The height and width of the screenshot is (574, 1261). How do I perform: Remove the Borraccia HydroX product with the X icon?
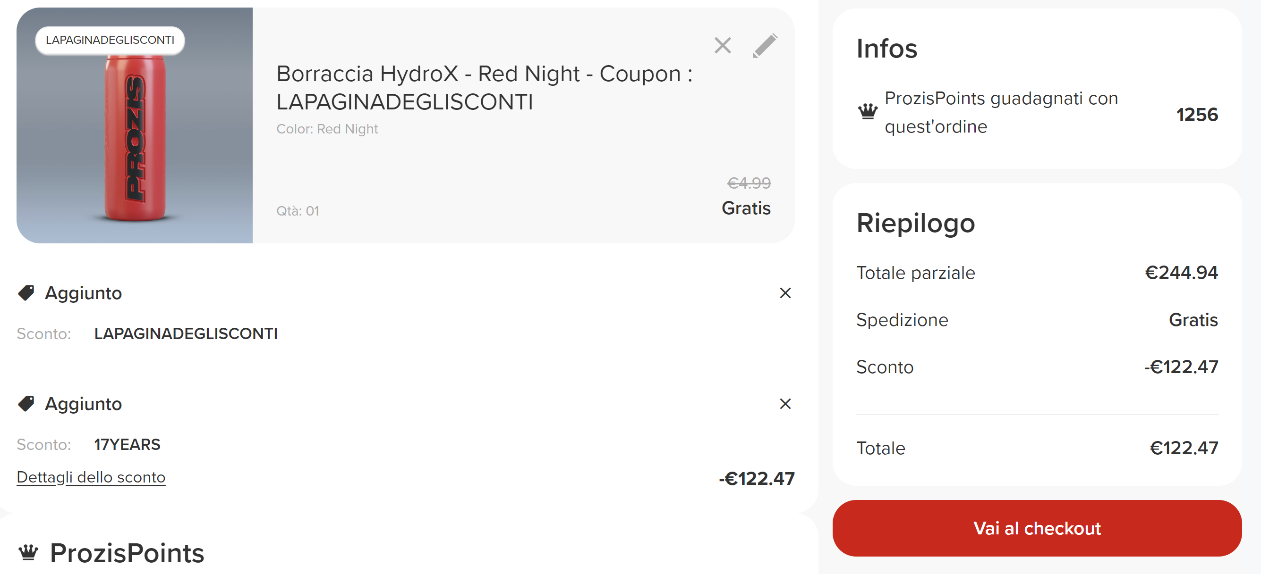tap(723, 45)
